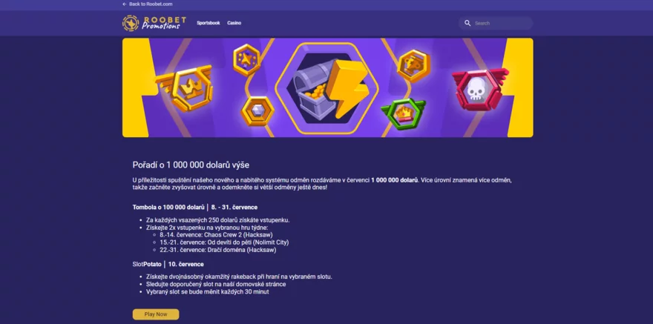Screen dimensions: 653x324
Task: Open the Sportsbook menu item
Action: tap(209, 23)
